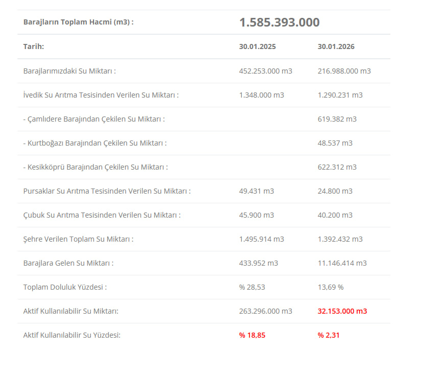Click the red % 2,31 percentage

click(x=329, y=335)
